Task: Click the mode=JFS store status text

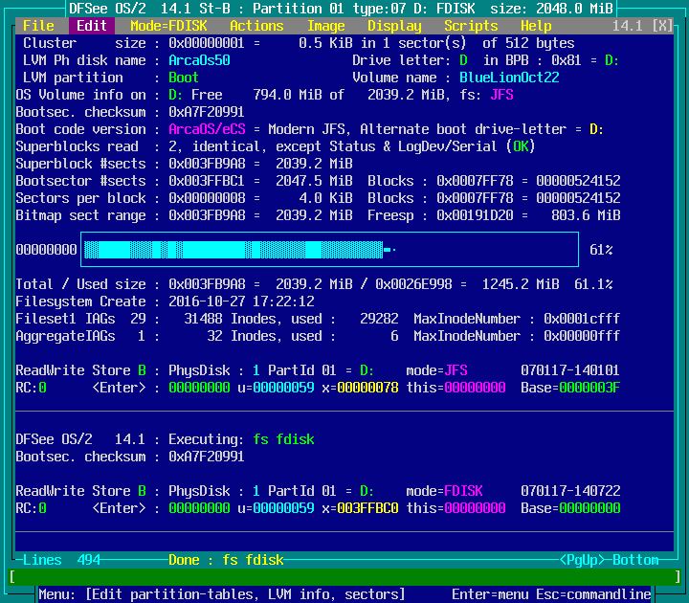Action: click(x=436, y=370)
